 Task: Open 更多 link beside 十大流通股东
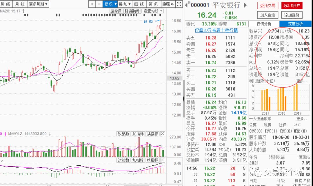(303, 118)
